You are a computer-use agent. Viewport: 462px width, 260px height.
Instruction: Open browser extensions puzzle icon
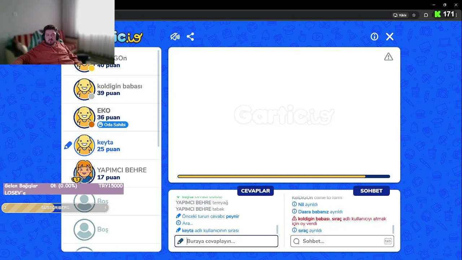pyautogui.click(x=426, y=15)
